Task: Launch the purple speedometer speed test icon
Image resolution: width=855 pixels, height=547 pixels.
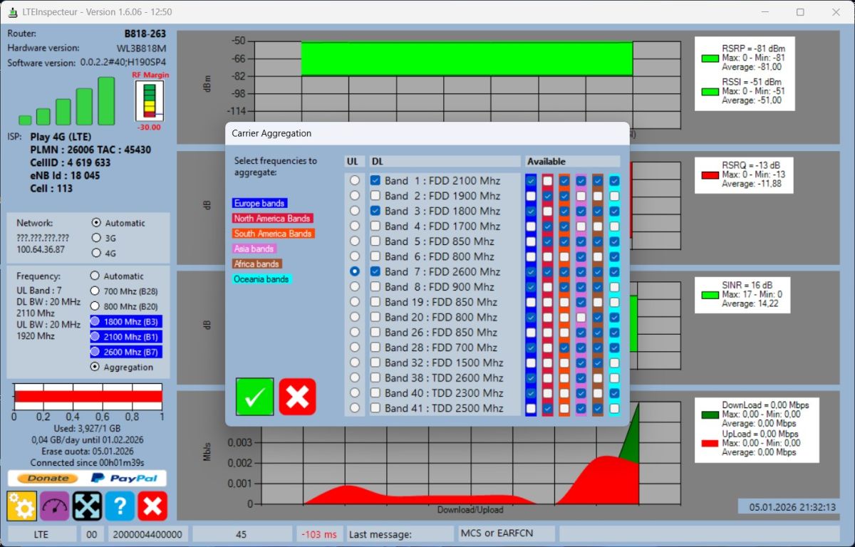Action: pyautogui.click(x=55, y=506)
